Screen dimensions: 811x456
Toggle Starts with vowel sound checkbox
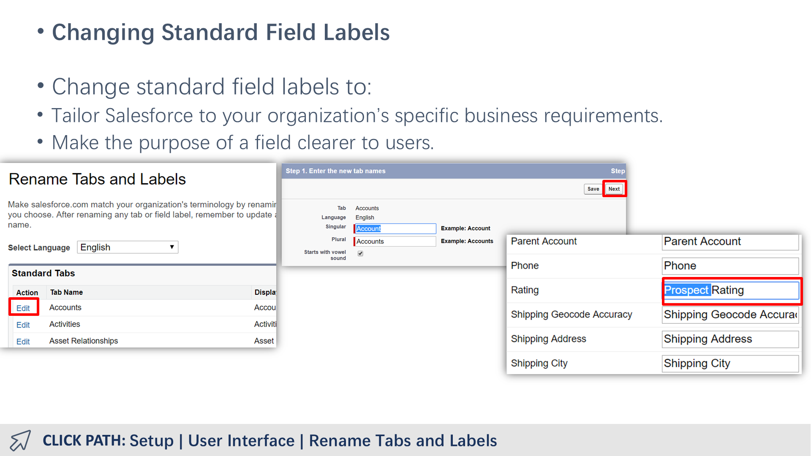click(360, 253)
